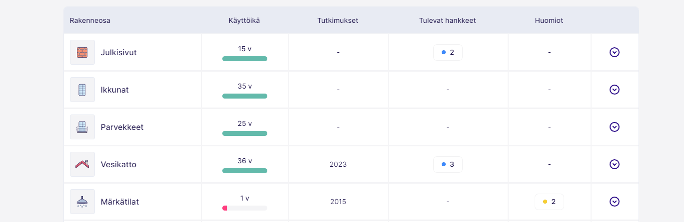
Task: Click the Märkätilat row name
Action: pyautogui.click(x=120, y=202)
